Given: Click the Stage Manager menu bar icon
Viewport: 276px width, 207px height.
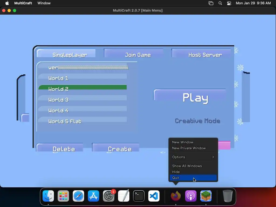Looking at the screenshot, I should (x=211, y=3).
